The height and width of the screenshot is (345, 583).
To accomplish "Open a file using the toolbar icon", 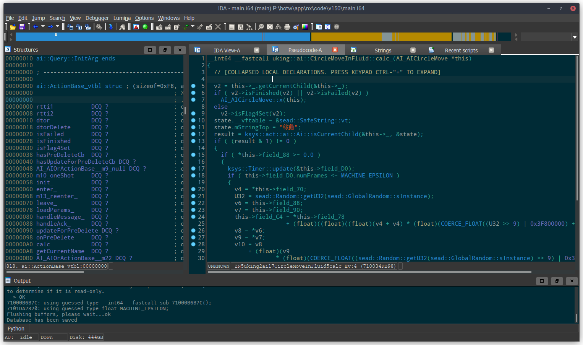I will click(13, 27).
